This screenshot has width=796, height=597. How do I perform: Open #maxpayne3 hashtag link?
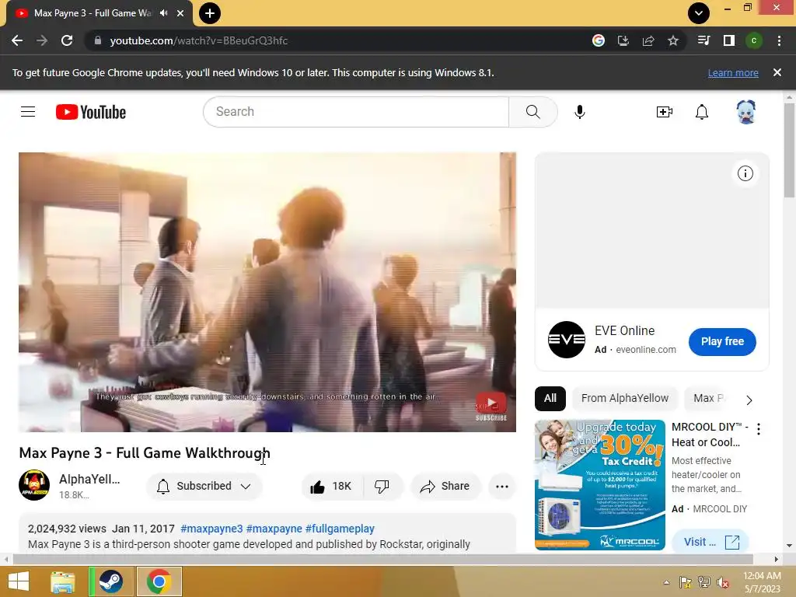pos(211,529)
